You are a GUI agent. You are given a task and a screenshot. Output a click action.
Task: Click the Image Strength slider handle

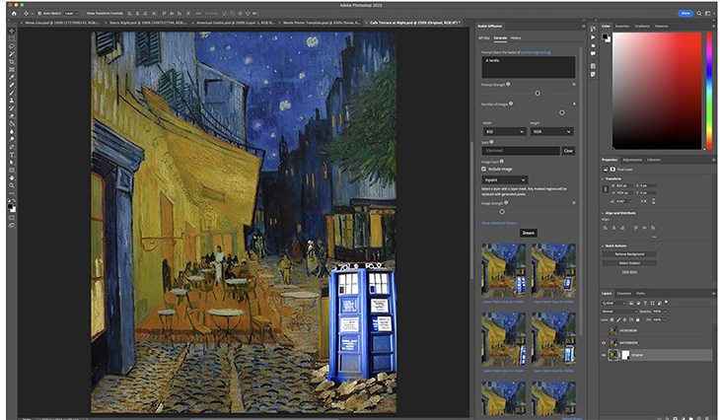[502, 212]
